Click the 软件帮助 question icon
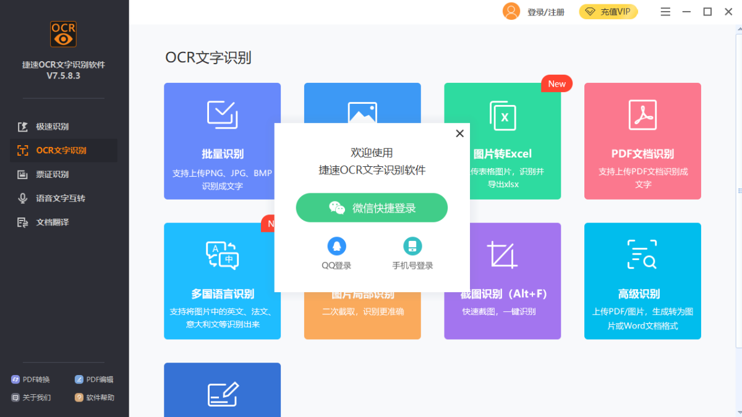Viewport: 742px width, 417px height. tap(79, 397)
